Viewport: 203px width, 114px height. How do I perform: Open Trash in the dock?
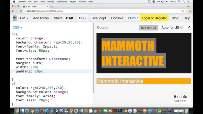[x=186, y=111]
